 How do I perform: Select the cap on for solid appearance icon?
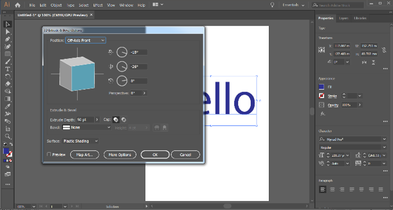coord(116,119)
